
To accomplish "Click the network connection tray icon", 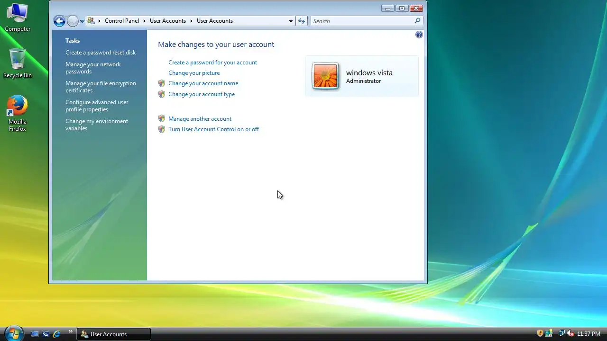I will point(561,333).
